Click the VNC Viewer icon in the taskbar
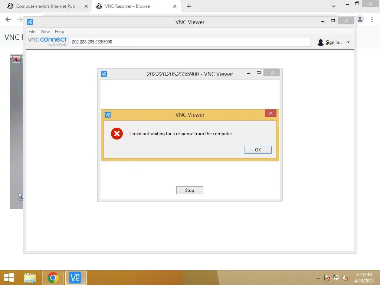 click(75, 278)
